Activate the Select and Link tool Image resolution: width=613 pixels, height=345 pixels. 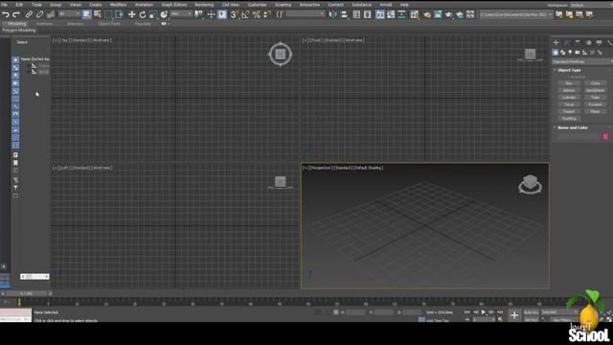coord(29,15)
